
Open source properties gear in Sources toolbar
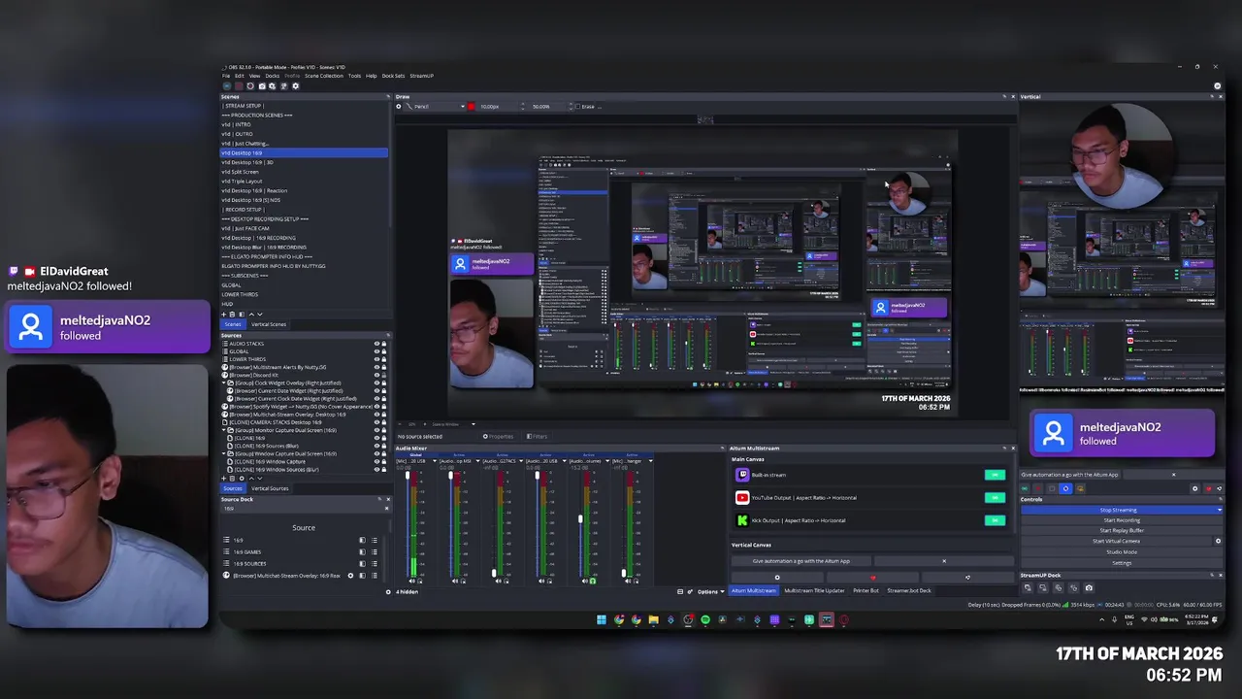tap(243, 479)
